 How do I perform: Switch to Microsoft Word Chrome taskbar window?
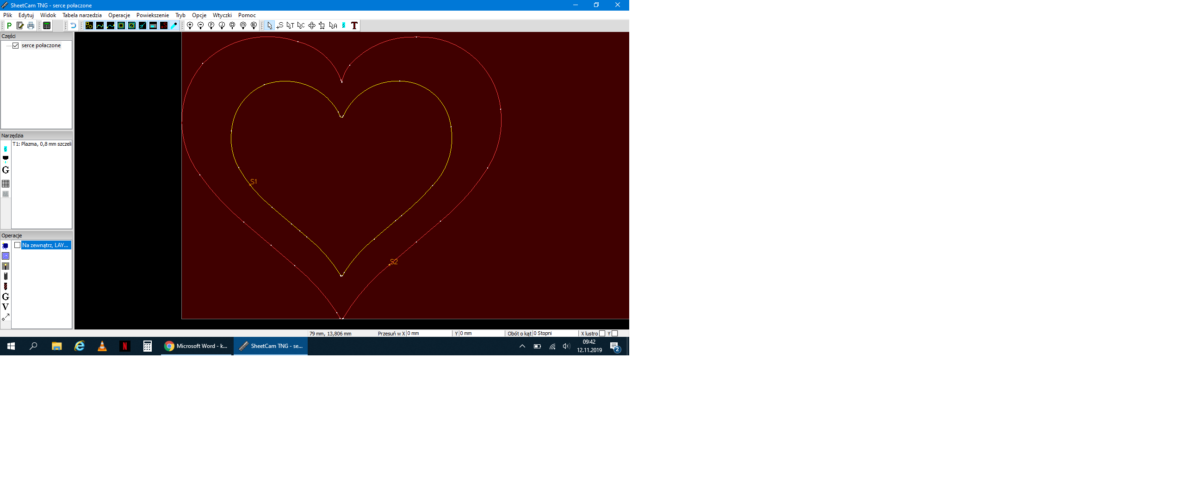coord(197,346)
